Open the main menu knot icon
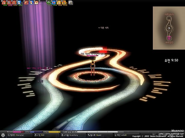185x138 pixels. pyautogui.click(x=3, y=135)
